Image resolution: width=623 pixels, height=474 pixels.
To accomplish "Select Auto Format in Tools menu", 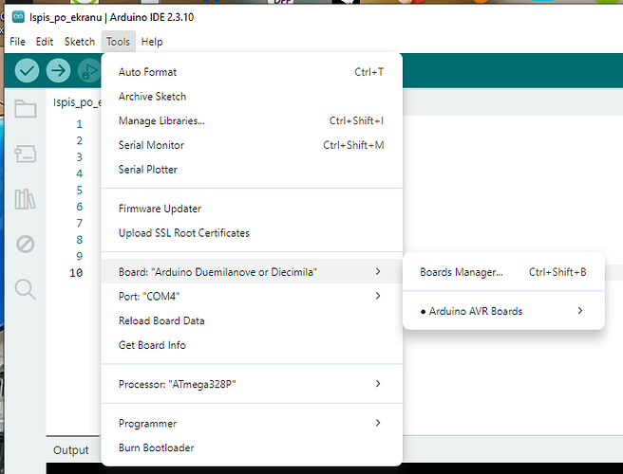I will pyautogui.click(x=252, y=72).
